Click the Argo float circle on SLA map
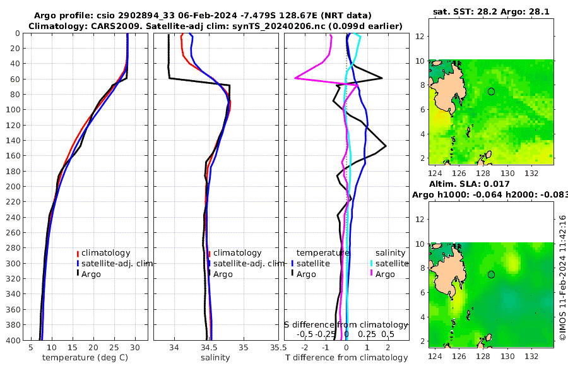This screenshot has width=568, height=366. tap(491, 274)
